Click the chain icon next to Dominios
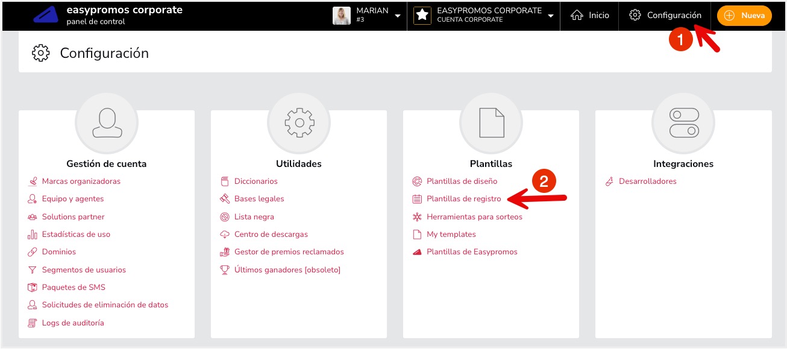 32,252
